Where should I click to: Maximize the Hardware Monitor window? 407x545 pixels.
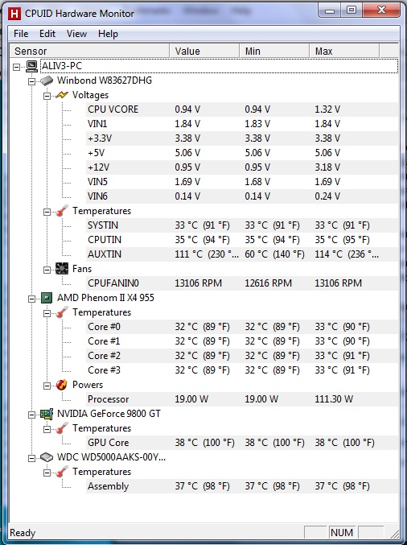[x=351, y=10]
